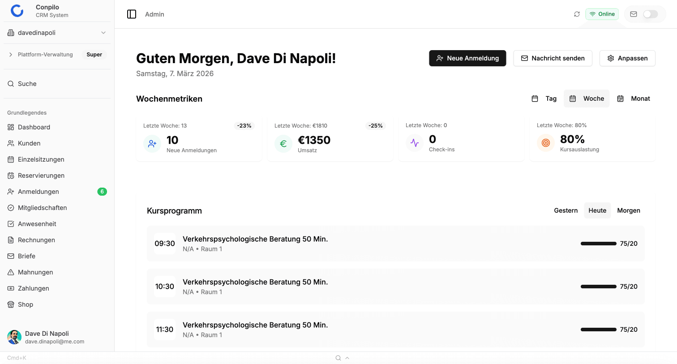Viewport: 677px width, 364px height.
Task: Toggle the sidebar panel icon
Action: pos(132,14)
